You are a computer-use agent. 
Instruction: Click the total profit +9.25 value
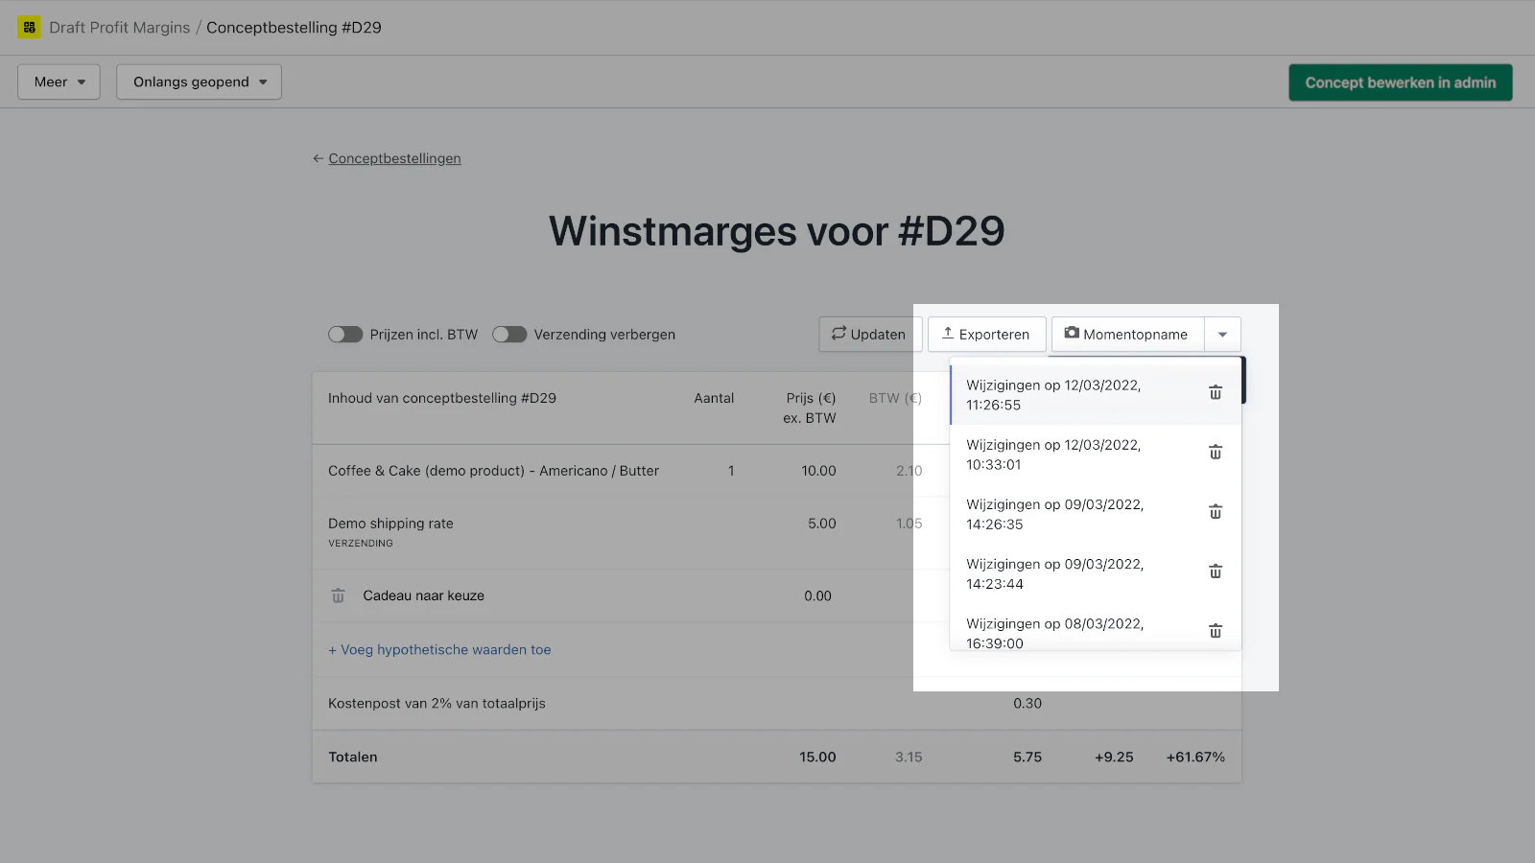[x=1114, y=757]
